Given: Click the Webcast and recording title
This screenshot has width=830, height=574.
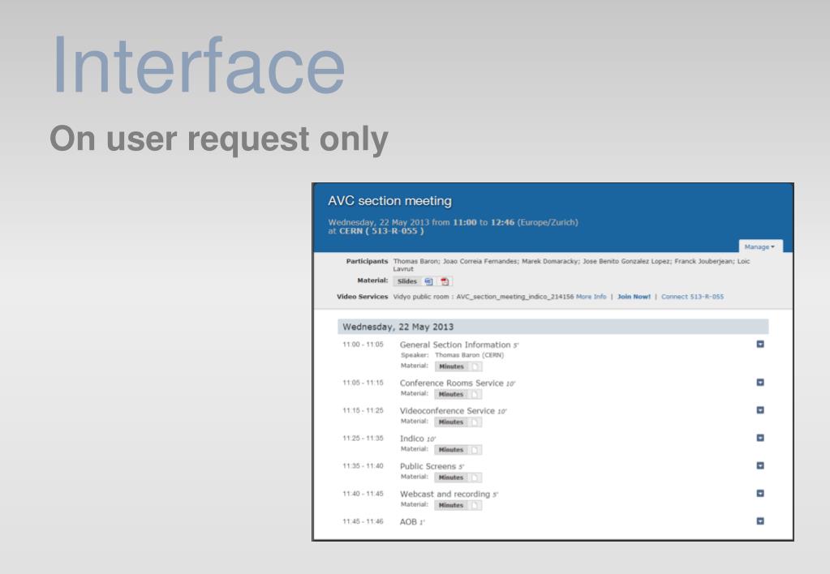Looking at the screenshot, I should (x=445, y=494).
